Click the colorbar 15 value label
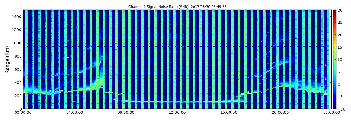The width and height of the screenshot is (351, 124). pyautogui.click(x=341, y=47)
